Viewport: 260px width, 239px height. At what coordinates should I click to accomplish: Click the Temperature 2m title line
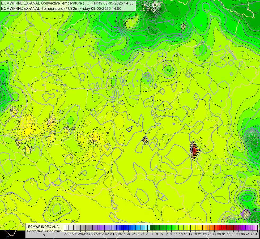coord(61,8)
